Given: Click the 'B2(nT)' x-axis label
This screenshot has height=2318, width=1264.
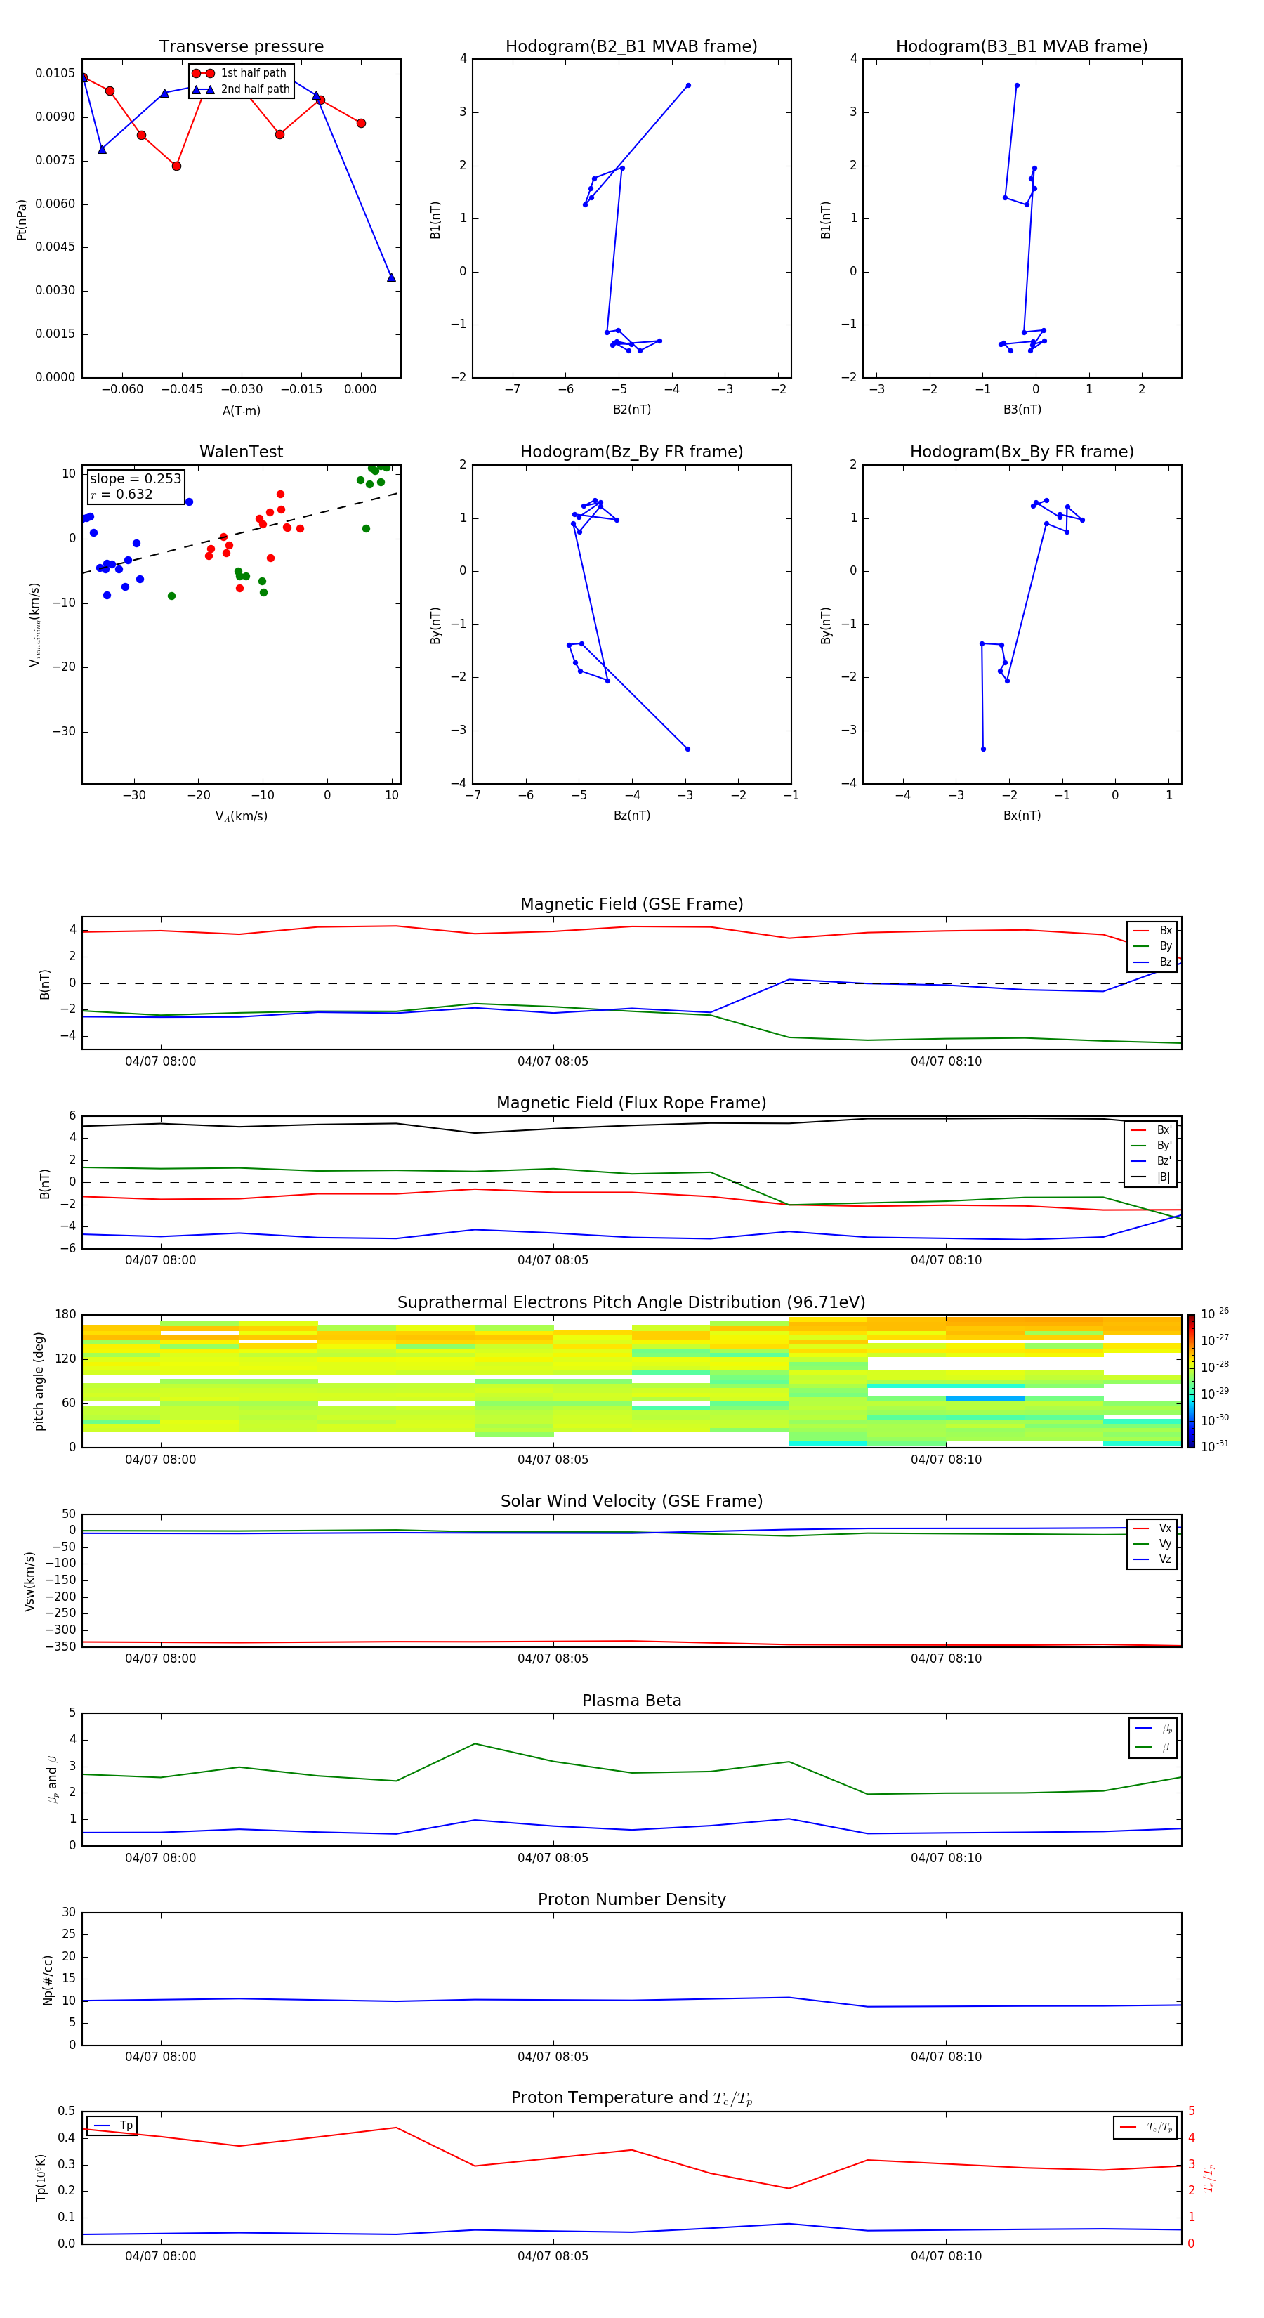Looking at the screenshot, I should [x=631, y=410].
